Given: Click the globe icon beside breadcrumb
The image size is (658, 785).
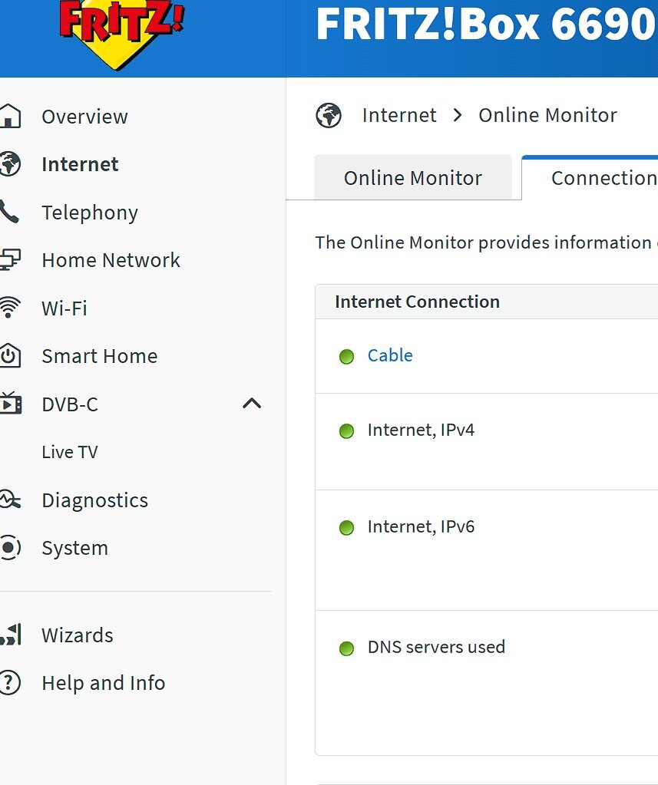Looking at the screenshot, I should coord(329,115).
